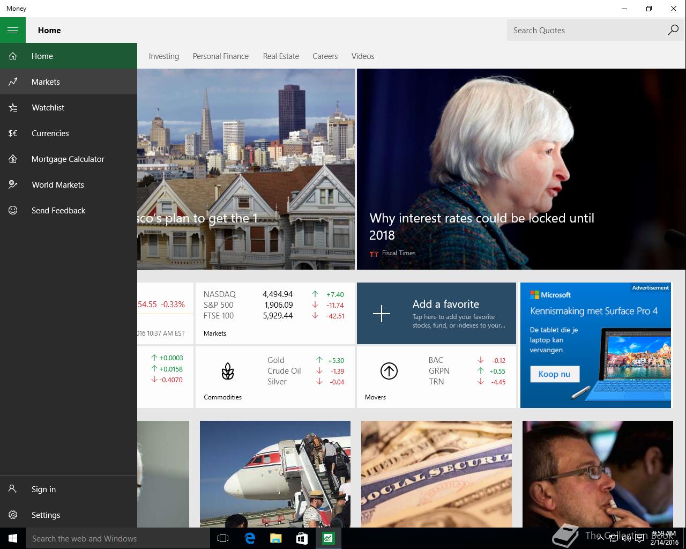
Task: Click the Movers tile label
Action: tap(375, 397)
